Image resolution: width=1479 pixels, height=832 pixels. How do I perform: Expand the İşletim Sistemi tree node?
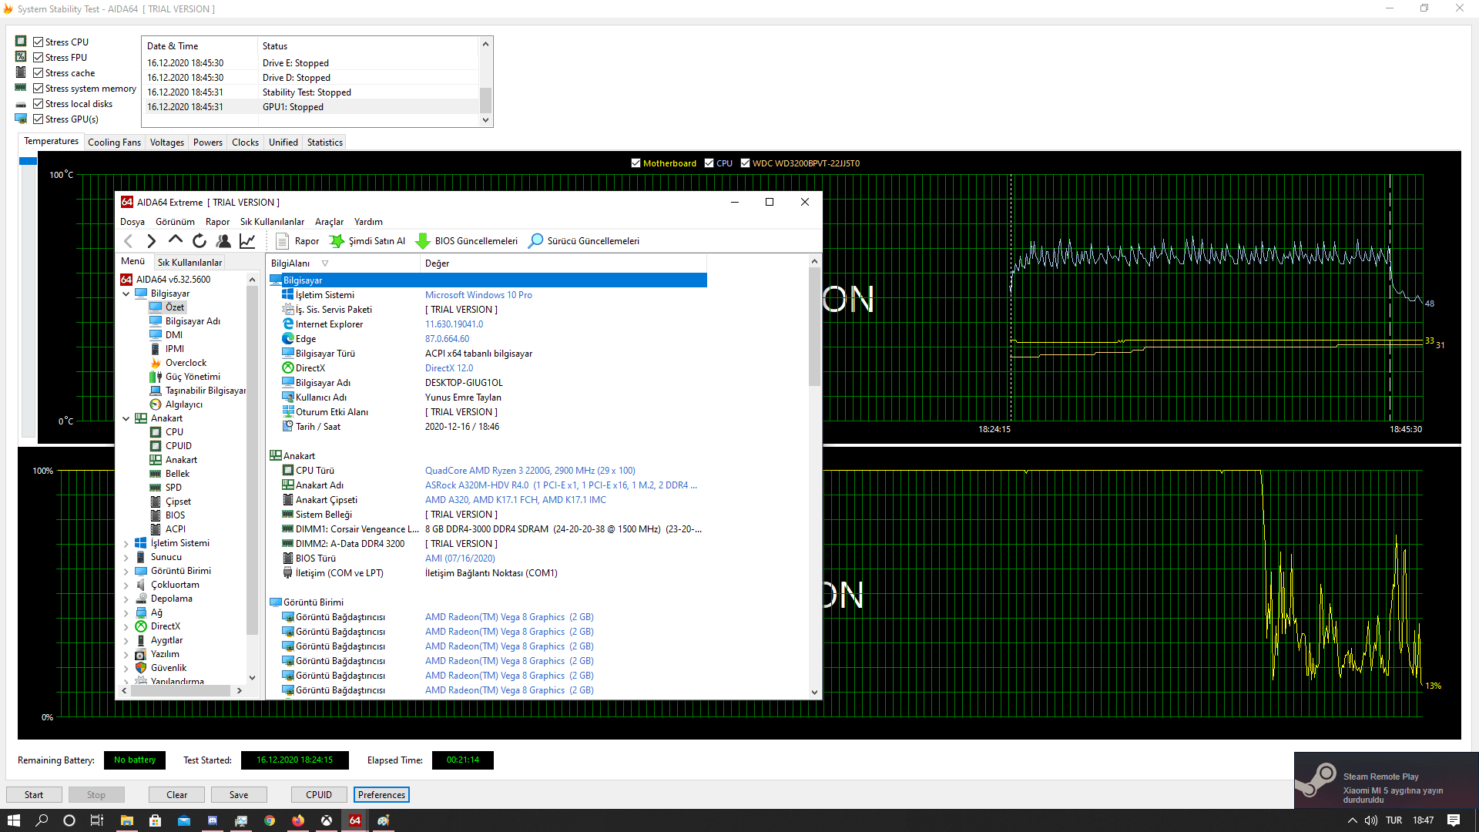pos(126,544)
